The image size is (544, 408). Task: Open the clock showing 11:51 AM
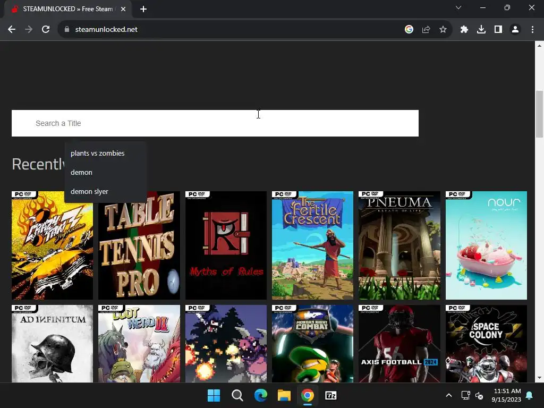506,395
